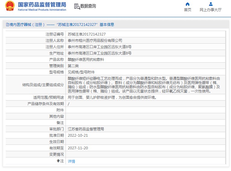This screenshot has width=231, height=171.
Task: Click the user icon above 网上办事大厅
Action: point(211,4)
